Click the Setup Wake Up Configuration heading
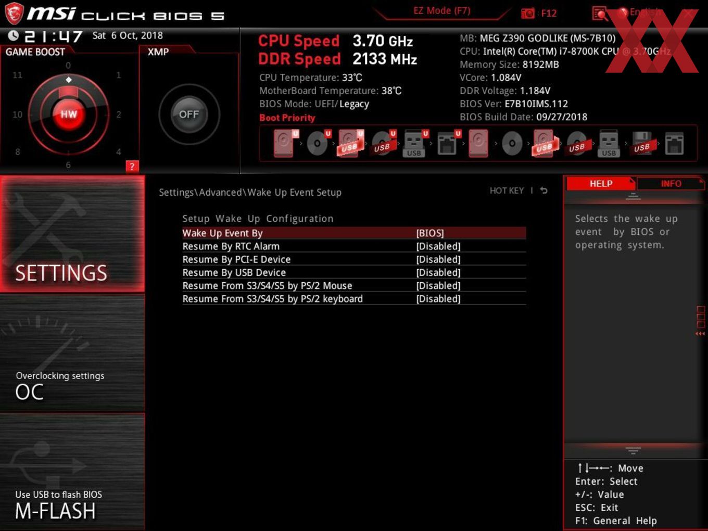 (258, 219)
